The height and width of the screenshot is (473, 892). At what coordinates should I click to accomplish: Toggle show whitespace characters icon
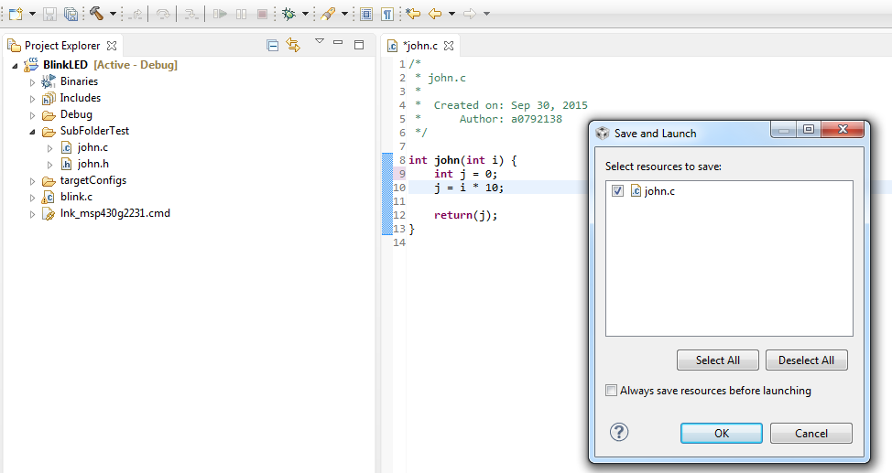point(387,15)
